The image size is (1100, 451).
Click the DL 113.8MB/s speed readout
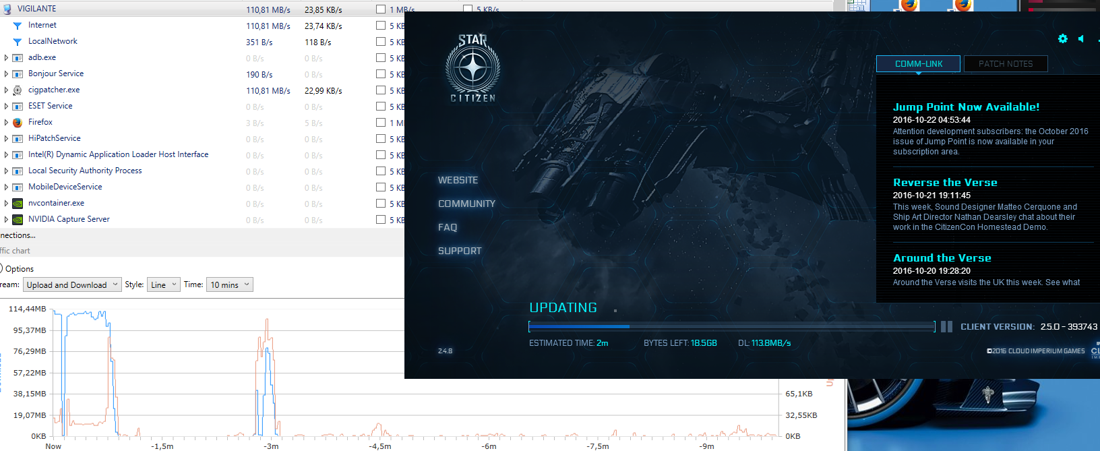[764, 343]
